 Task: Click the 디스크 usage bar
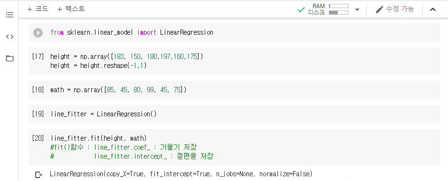[x=339, y=12]
